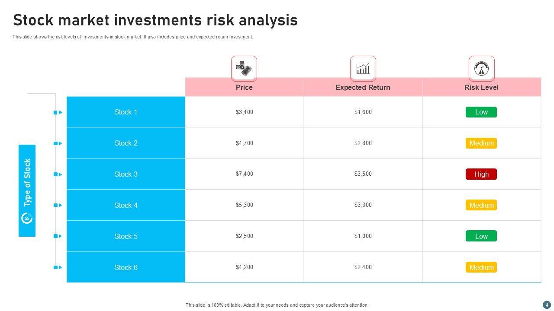Select the Expected Return column header
Image resolution: width=554 pixels, height=311 pixels.
pos(363,87)
